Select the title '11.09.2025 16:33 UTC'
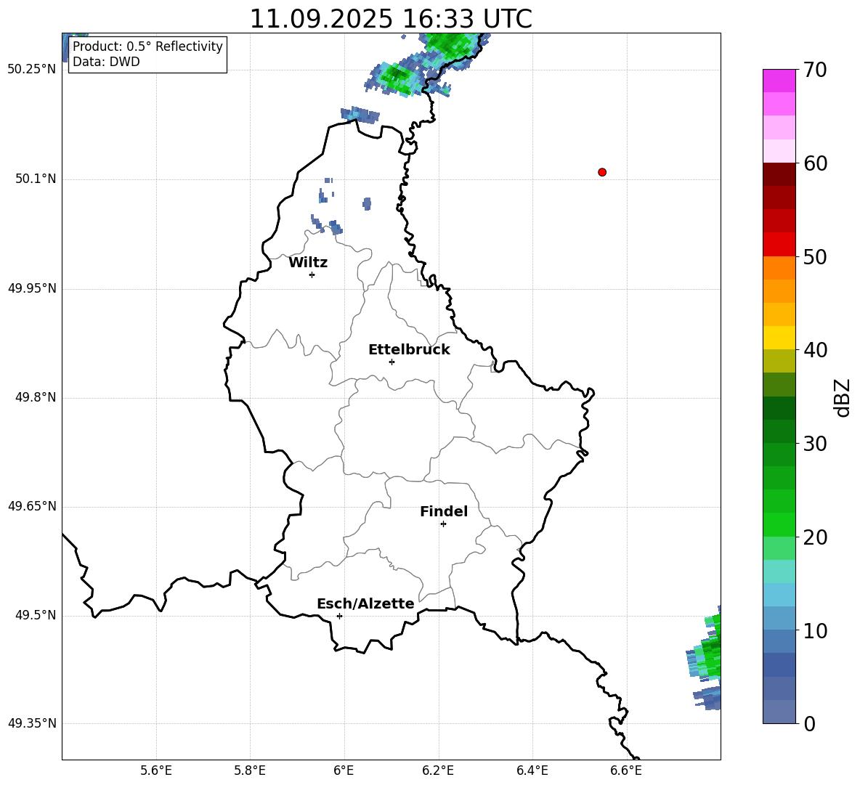860x785 pixels. 391,19
